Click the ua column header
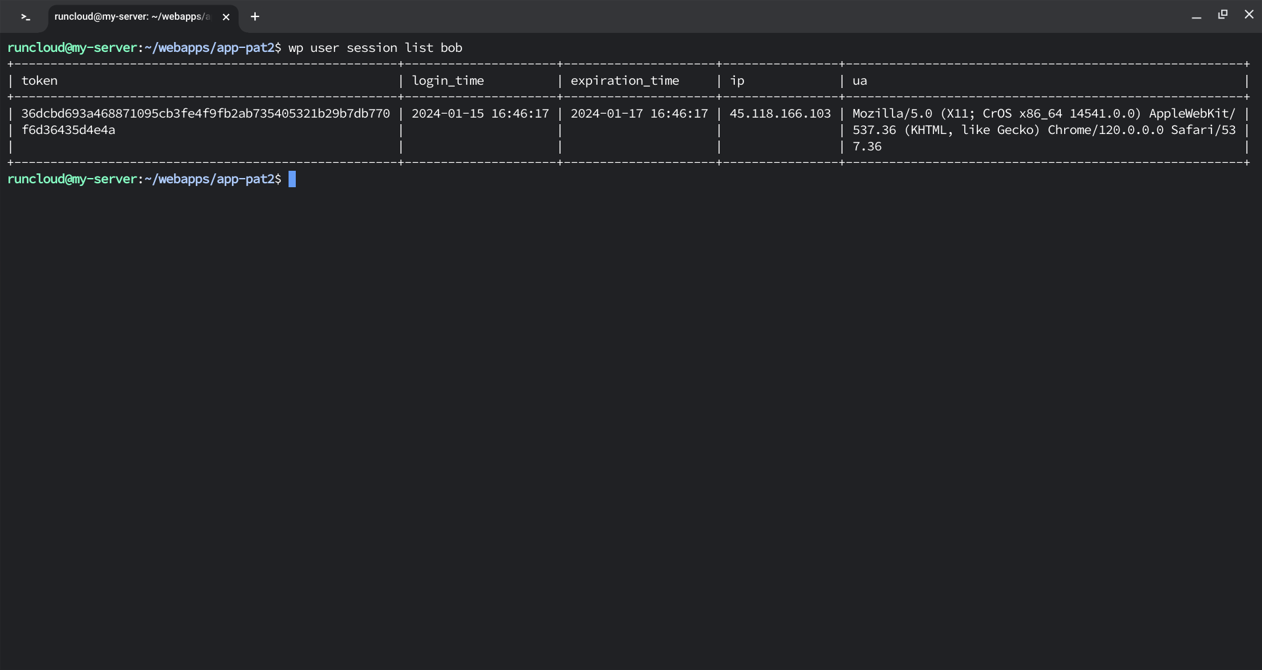The image size is (1262, 670). point(860,80)
